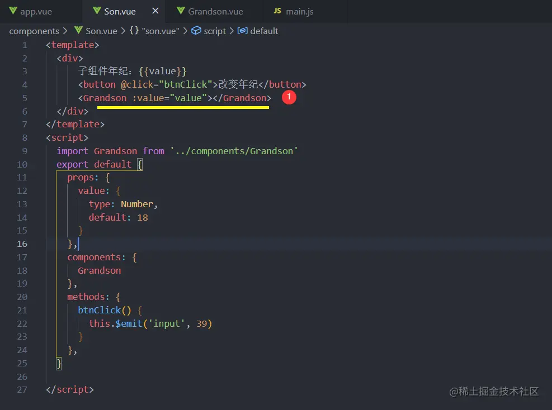The height and width of the screenshot is (410, 552).
Task: Click the Vue icon on app.vue tab
Action: [x=13, y=11]
